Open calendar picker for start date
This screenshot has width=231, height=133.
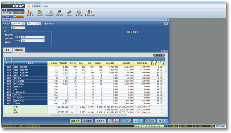click(23, 24)
